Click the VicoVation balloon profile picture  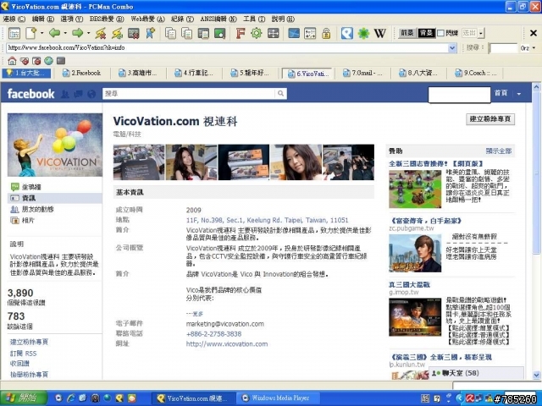55,145
